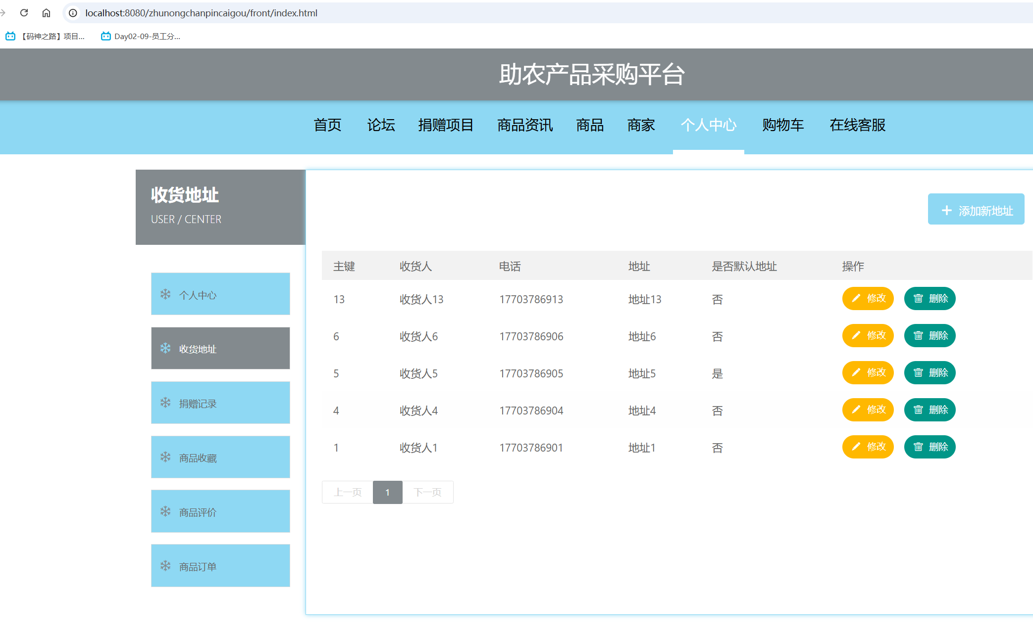Click the 助农产品采购平台 site title
This screenshot has width=1033, height=641.
click(x=591, y=75)
